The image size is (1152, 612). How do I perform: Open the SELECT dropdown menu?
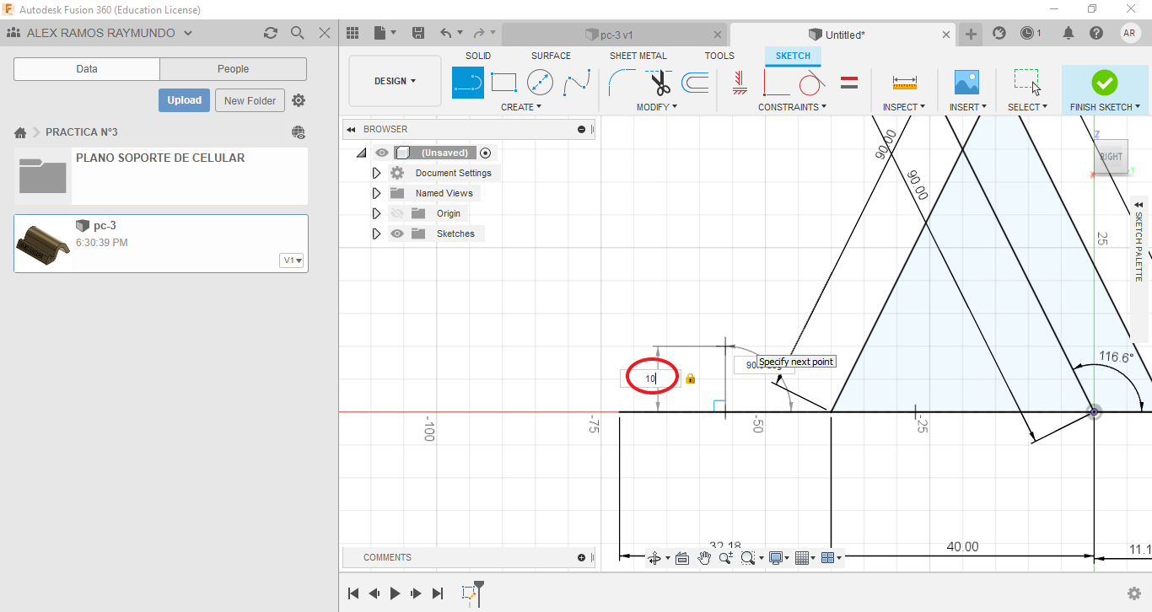1027,107
